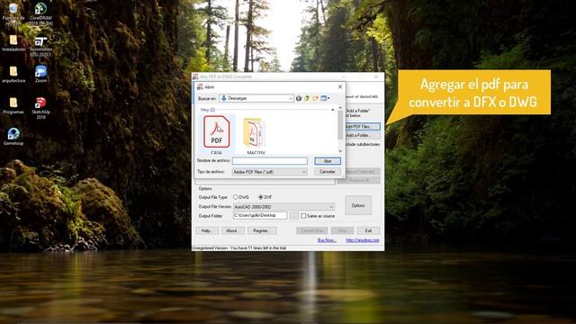Screen dimensions: 576x324
Task: Click the file list scrollbar up arrow
Action: click(340, 108)
